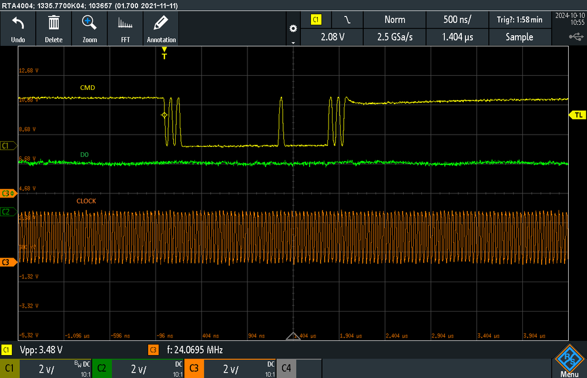The height and width of the screenshot is (378, 587).
Task: Click the USB connection status icon
Action: [576, 36]
